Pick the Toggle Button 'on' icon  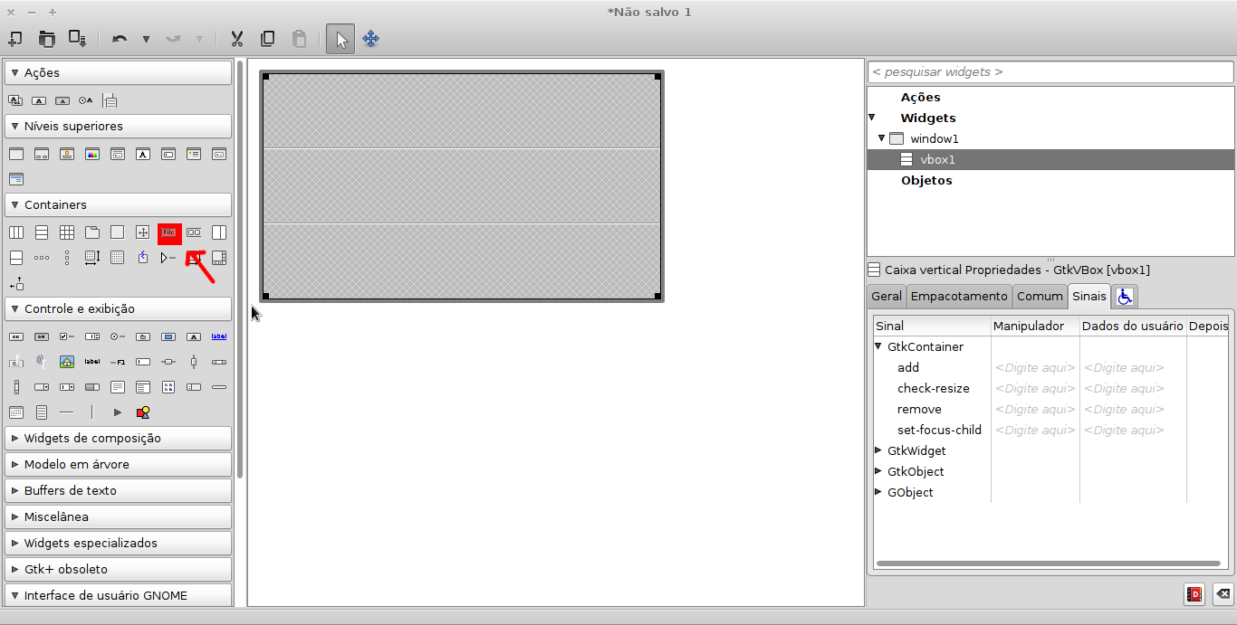42,336
